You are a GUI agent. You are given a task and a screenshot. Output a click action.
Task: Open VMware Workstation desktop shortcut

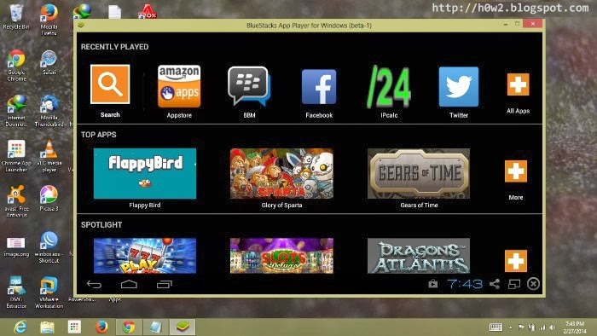49,293
